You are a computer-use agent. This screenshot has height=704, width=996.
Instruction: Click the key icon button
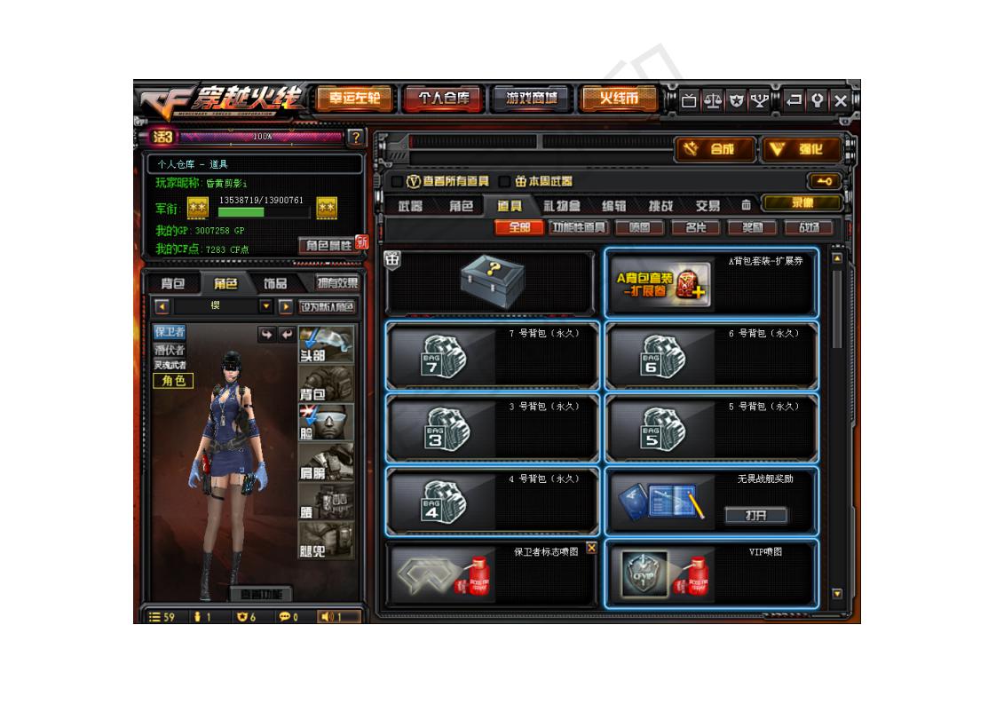point(824,182)
